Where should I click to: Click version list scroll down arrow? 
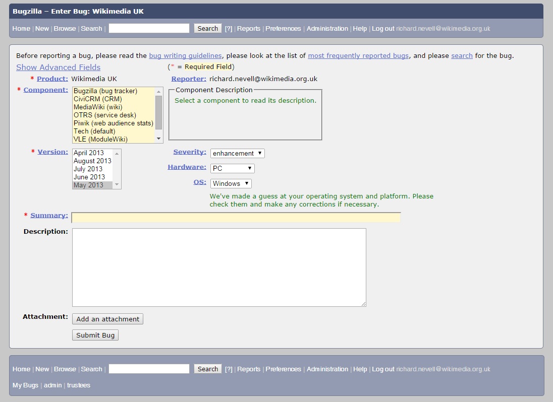click(x=117, y=185)
